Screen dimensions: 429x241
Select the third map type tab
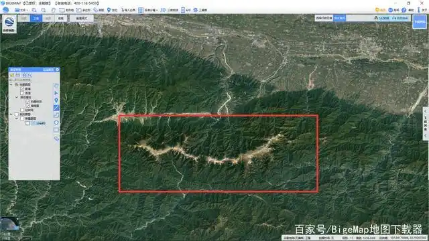[x=48, y=18]
